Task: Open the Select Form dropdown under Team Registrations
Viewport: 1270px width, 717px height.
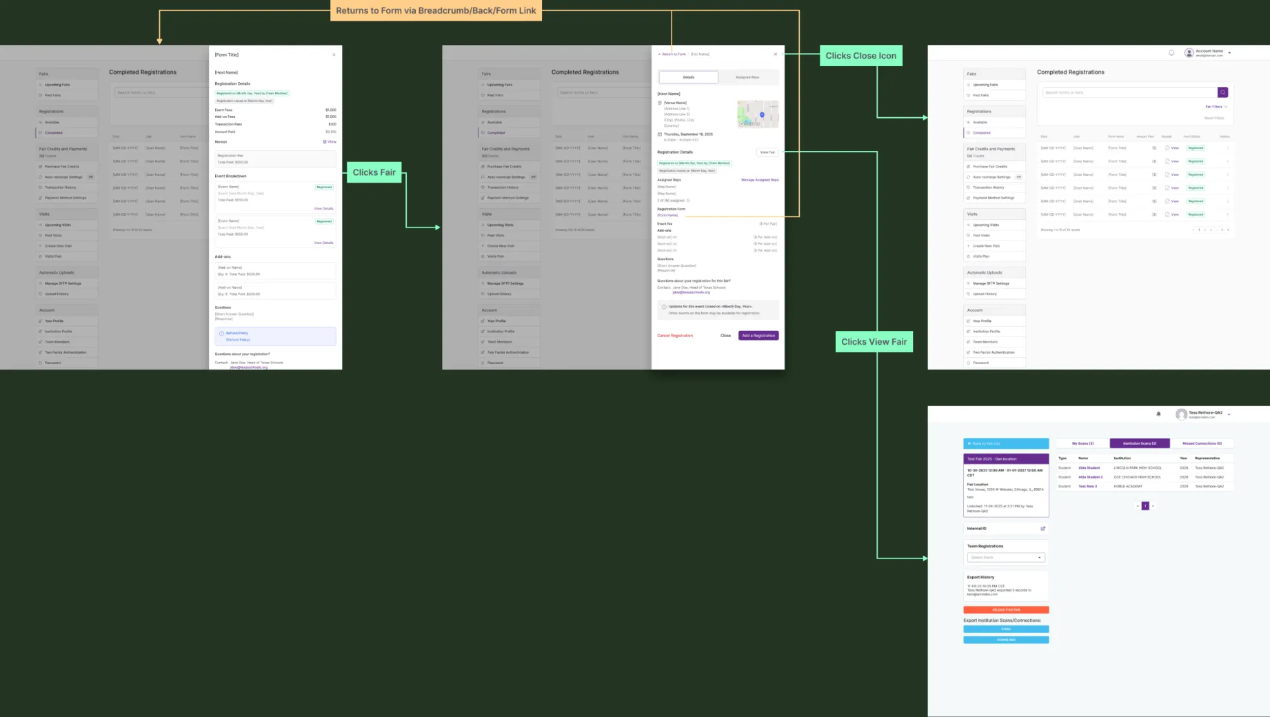Action: 1006,558
